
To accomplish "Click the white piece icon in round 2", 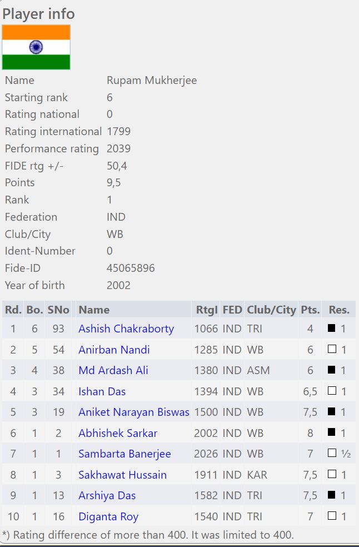I will coord(332,350).
